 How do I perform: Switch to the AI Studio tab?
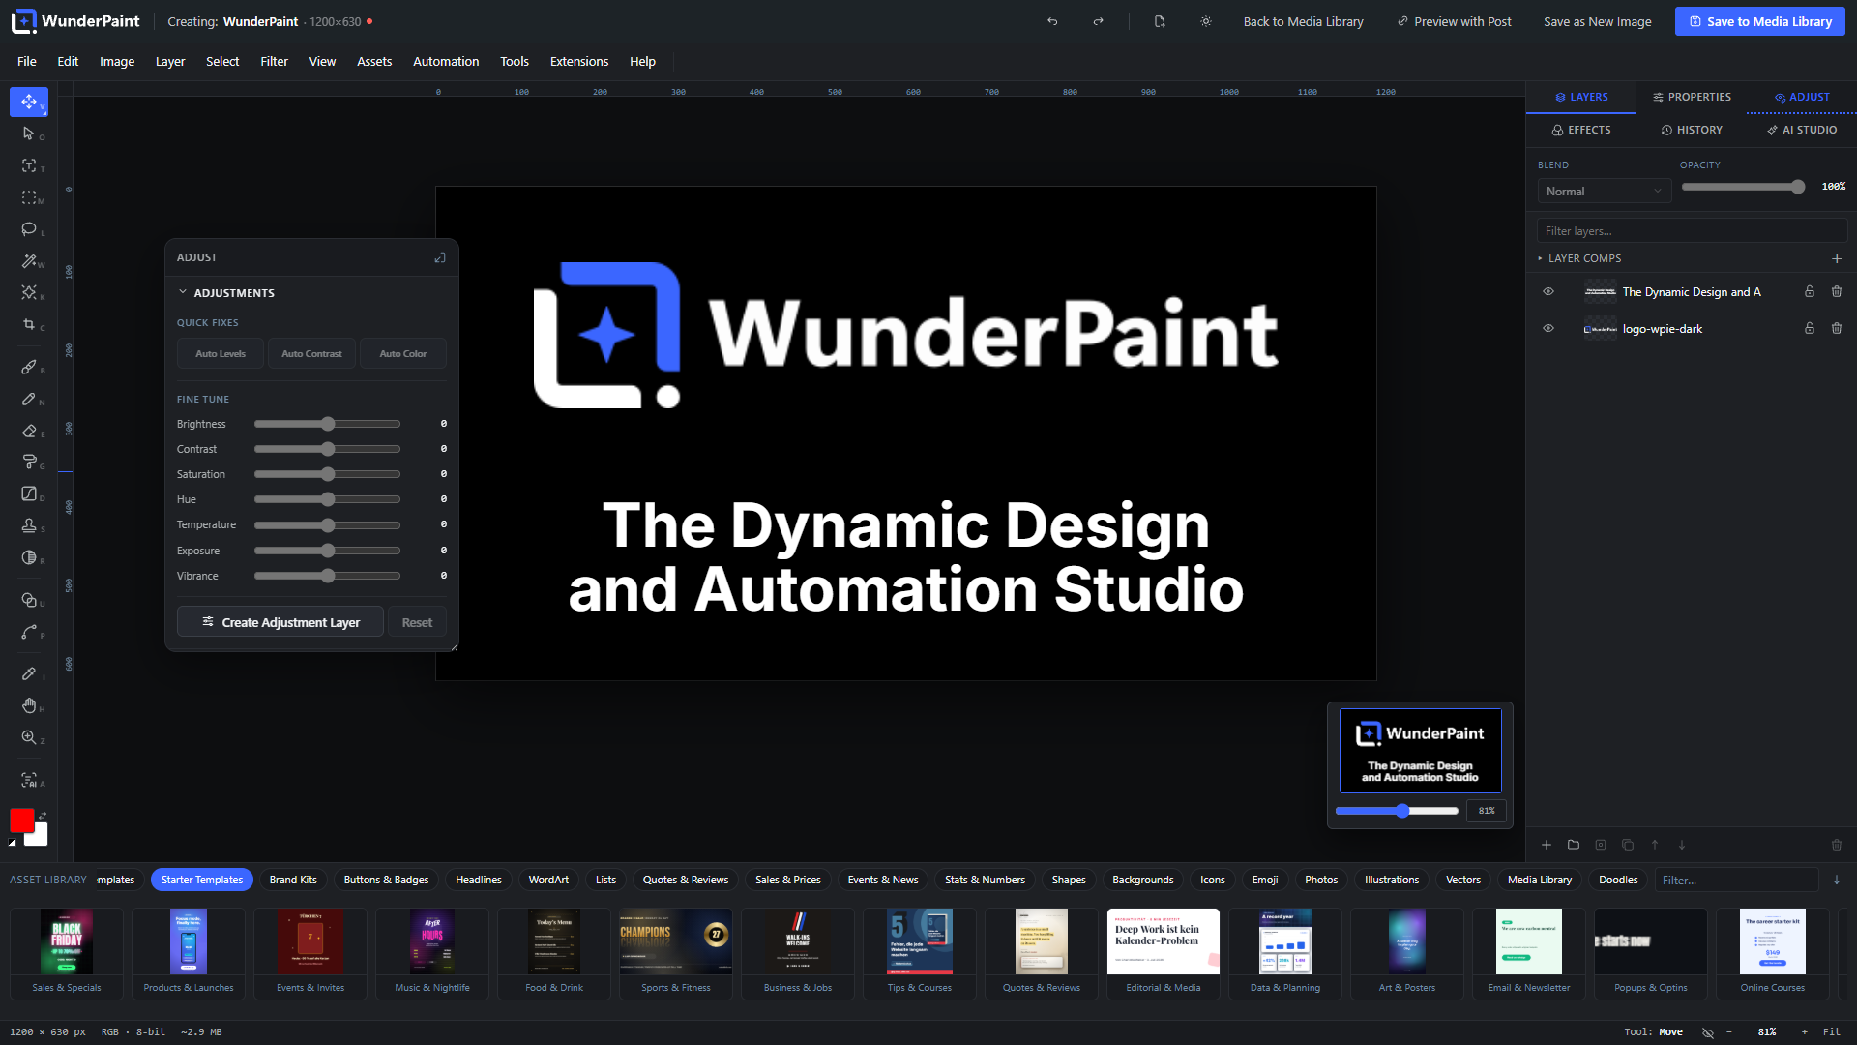pyautogui.click(x=1802, y=130)
